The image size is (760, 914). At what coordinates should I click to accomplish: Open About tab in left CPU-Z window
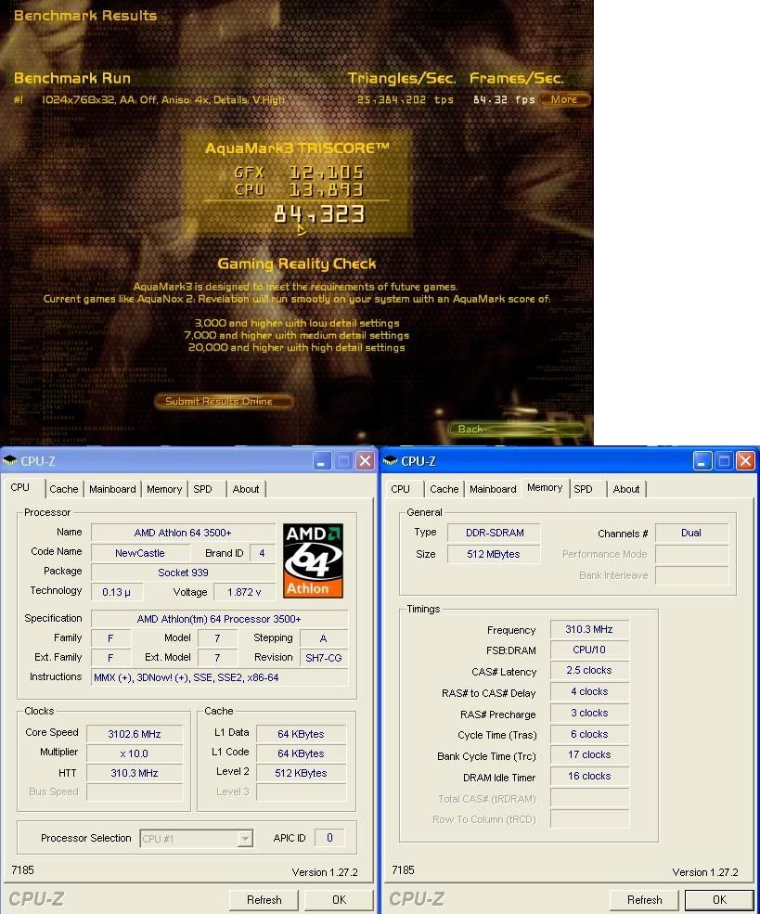tap(245, 489)
